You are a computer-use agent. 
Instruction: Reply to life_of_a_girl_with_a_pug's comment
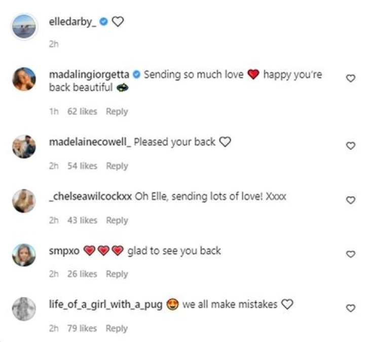tap(117, 328)
